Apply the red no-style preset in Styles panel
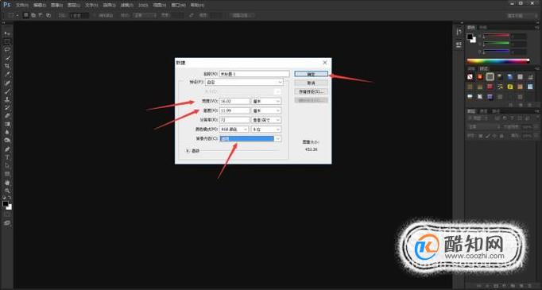This screenshot has height=290, width=542. tap(470, 77)
